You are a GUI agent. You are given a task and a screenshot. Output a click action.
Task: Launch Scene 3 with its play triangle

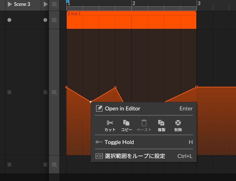(x=10, y=4)
